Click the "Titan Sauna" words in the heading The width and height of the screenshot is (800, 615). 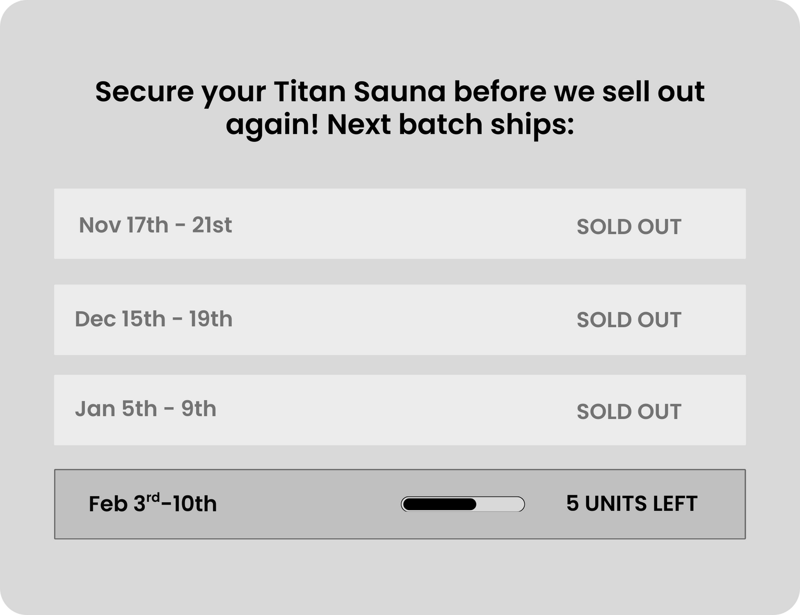pos(359,92)
